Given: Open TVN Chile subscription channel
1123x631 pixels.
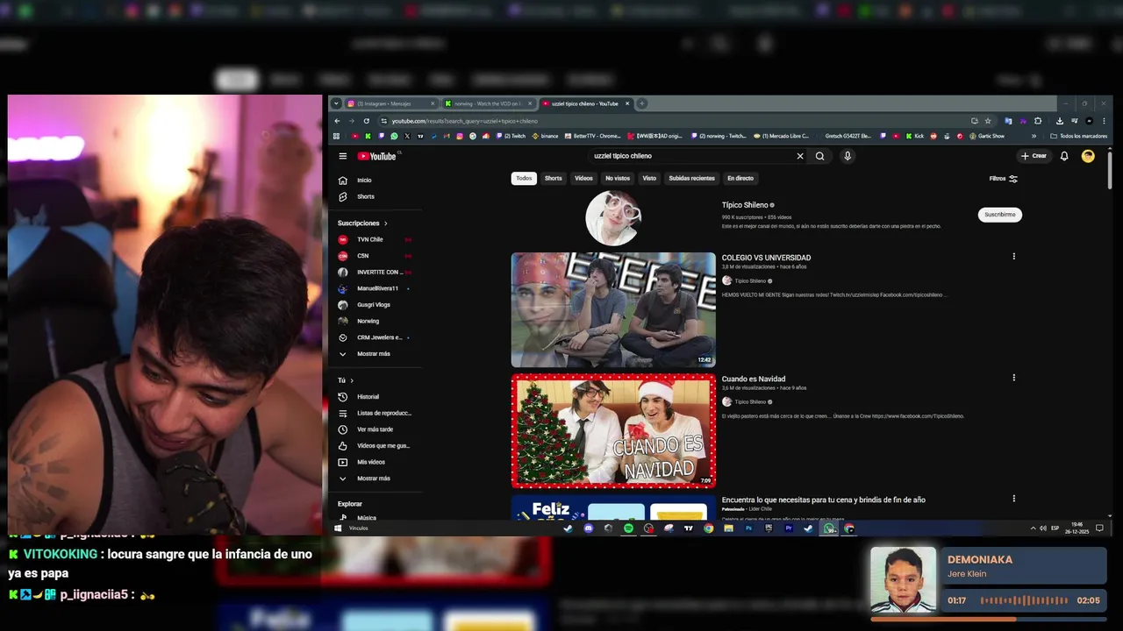Looking at the screenshot, I should 376,239.
